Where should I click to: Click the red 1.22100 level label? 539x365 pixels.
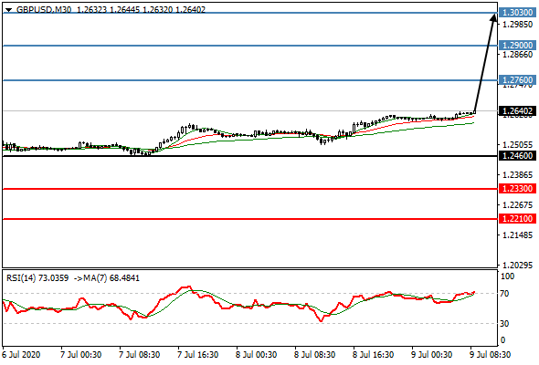point(517,218)
